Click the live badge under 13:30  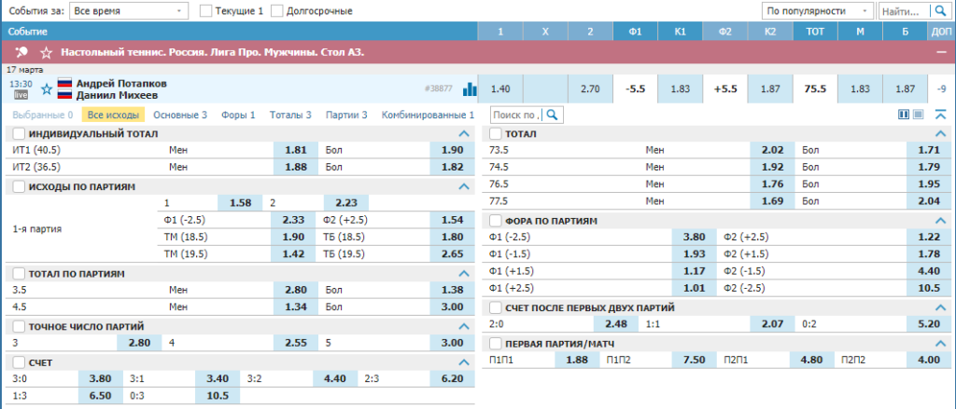point(21,94)
